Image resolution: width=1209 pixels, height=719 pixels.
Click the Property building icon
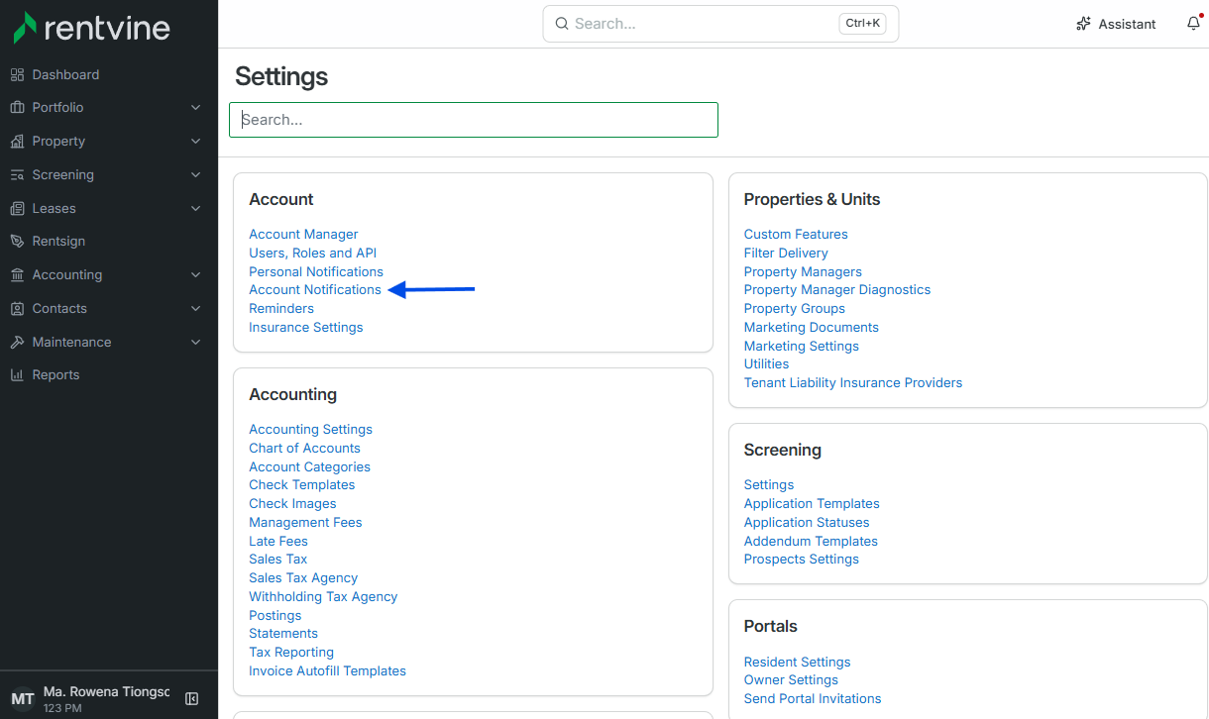(x=17, y=141)
